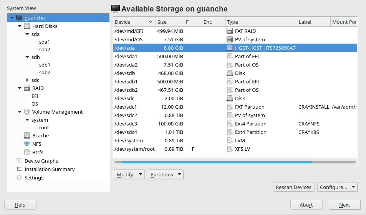Open the Configure dropdown menu
The width and height of the screenshot is (366, 215).
pos(337,187)
